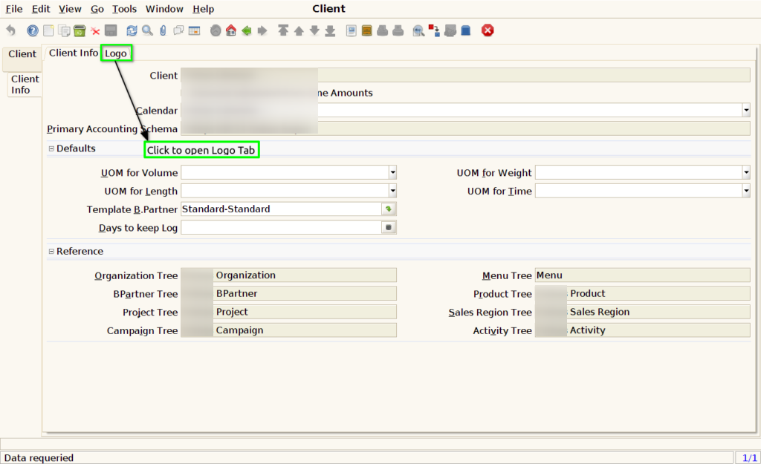Open the View menu
Screen dimensions: 761x464
[x=70, y=9]
